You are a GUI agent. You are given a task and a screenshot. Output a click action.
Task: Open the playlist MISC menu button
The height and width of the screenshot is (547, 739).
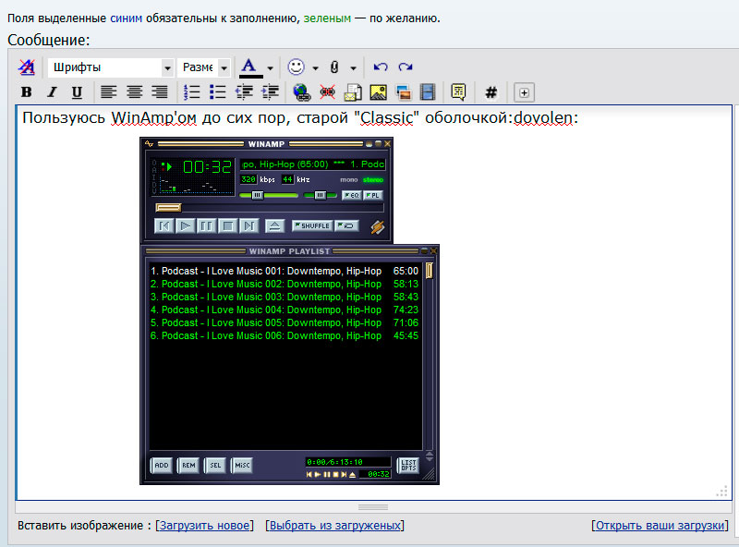242,466
